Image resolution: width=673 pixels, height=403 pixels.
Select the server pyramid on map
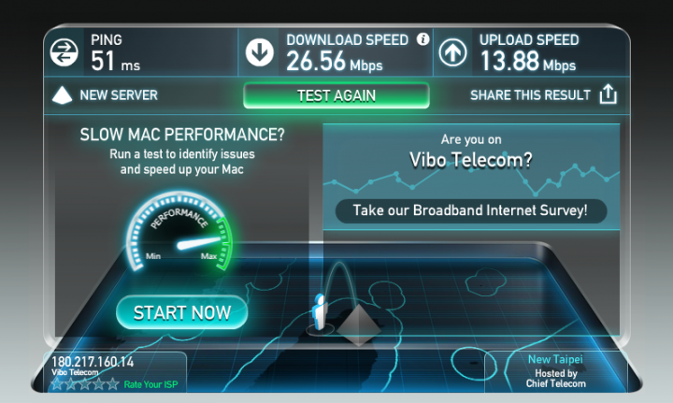[358, 324]
